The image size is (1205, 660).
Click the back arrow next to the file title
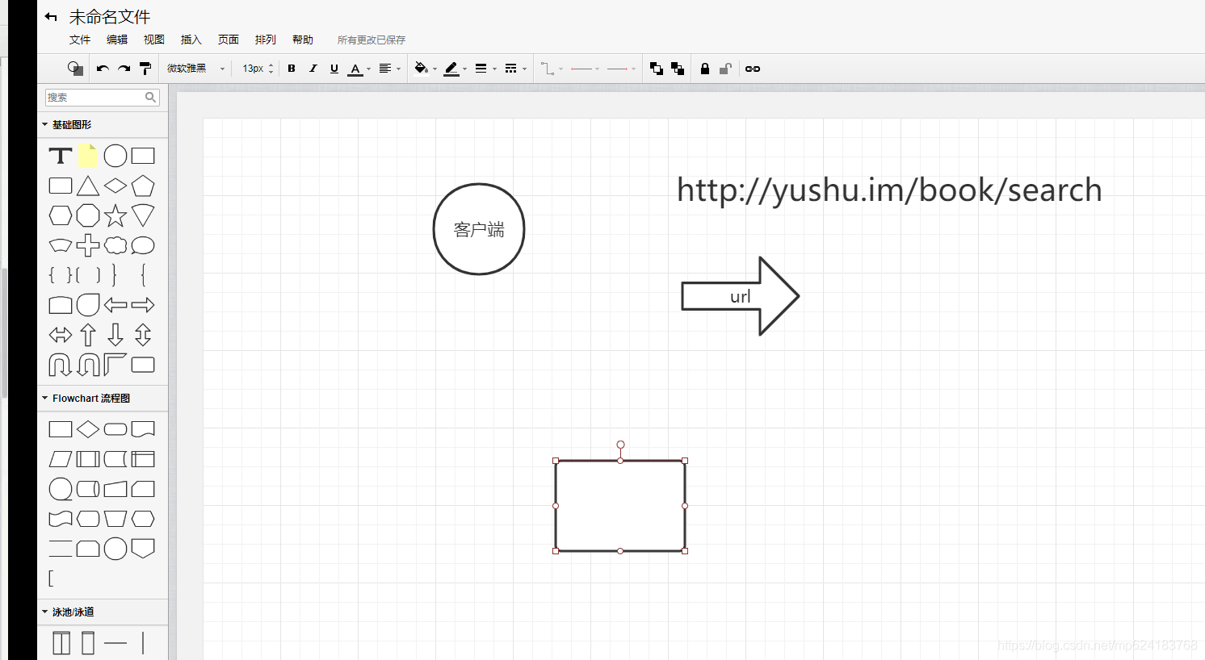tap(51, 17)
